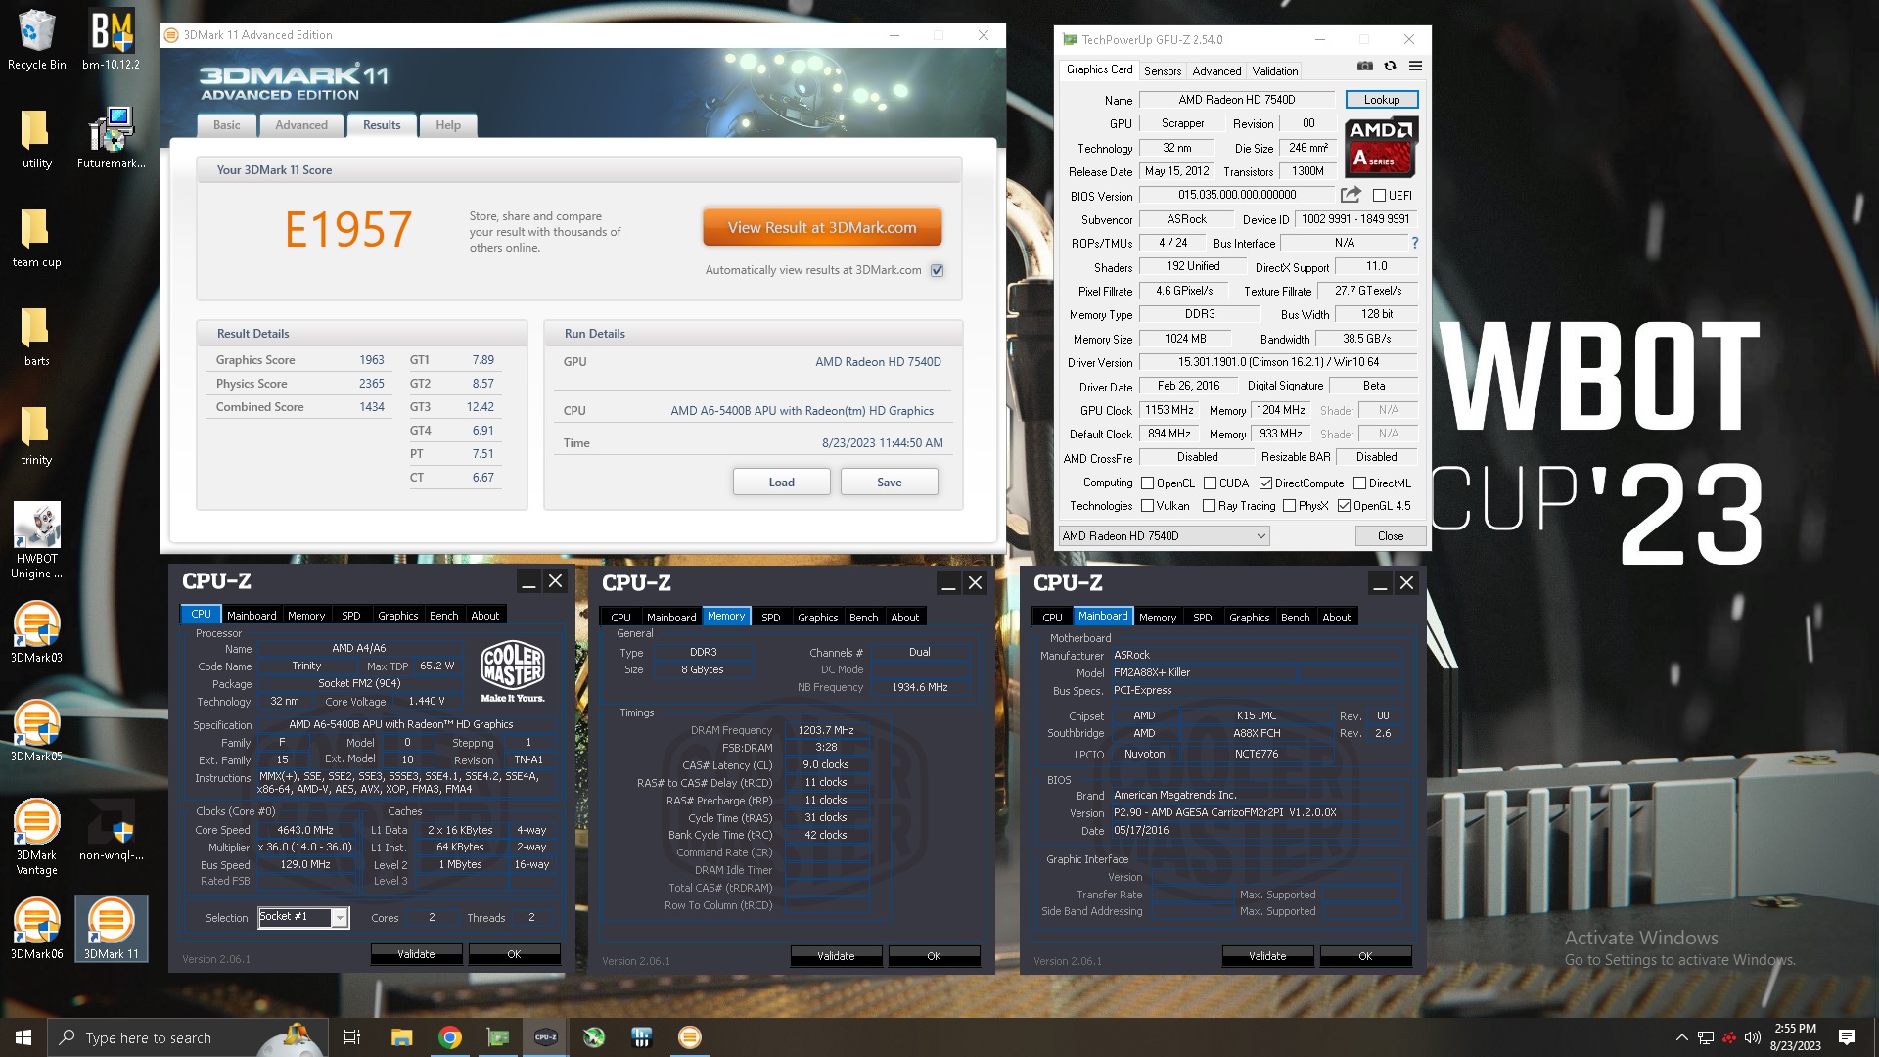This screenshot has width=1879, height=1057.
Task: Refresh GPU-Z info with the refresh icon
Action: (1390, 67)
